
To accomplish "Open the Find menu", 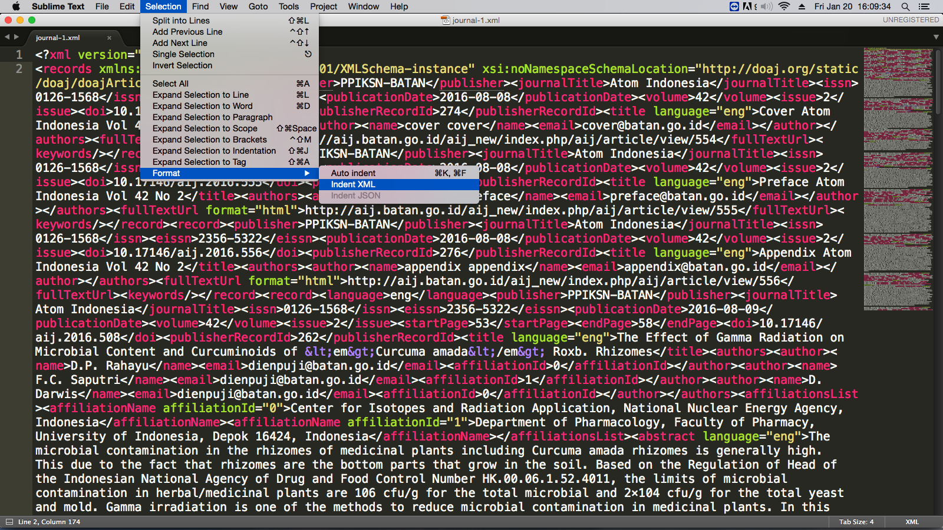I will point(200,6).
